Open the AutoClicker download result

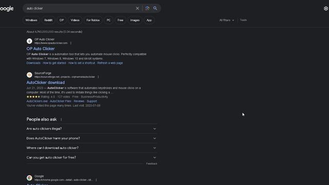pos(46,82)
